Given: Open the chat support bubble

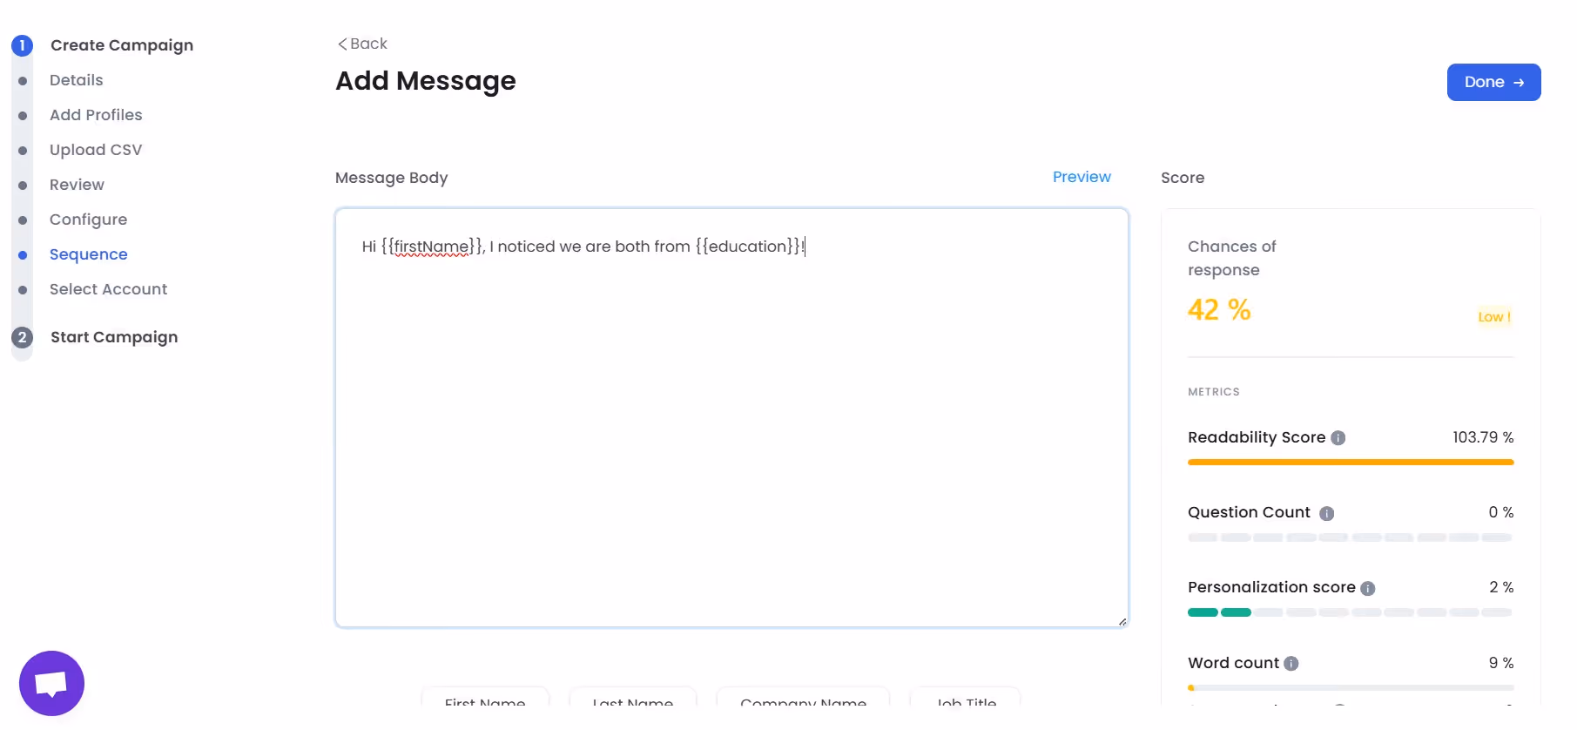Looking at the screenshot, I should (x=51, y=683).
